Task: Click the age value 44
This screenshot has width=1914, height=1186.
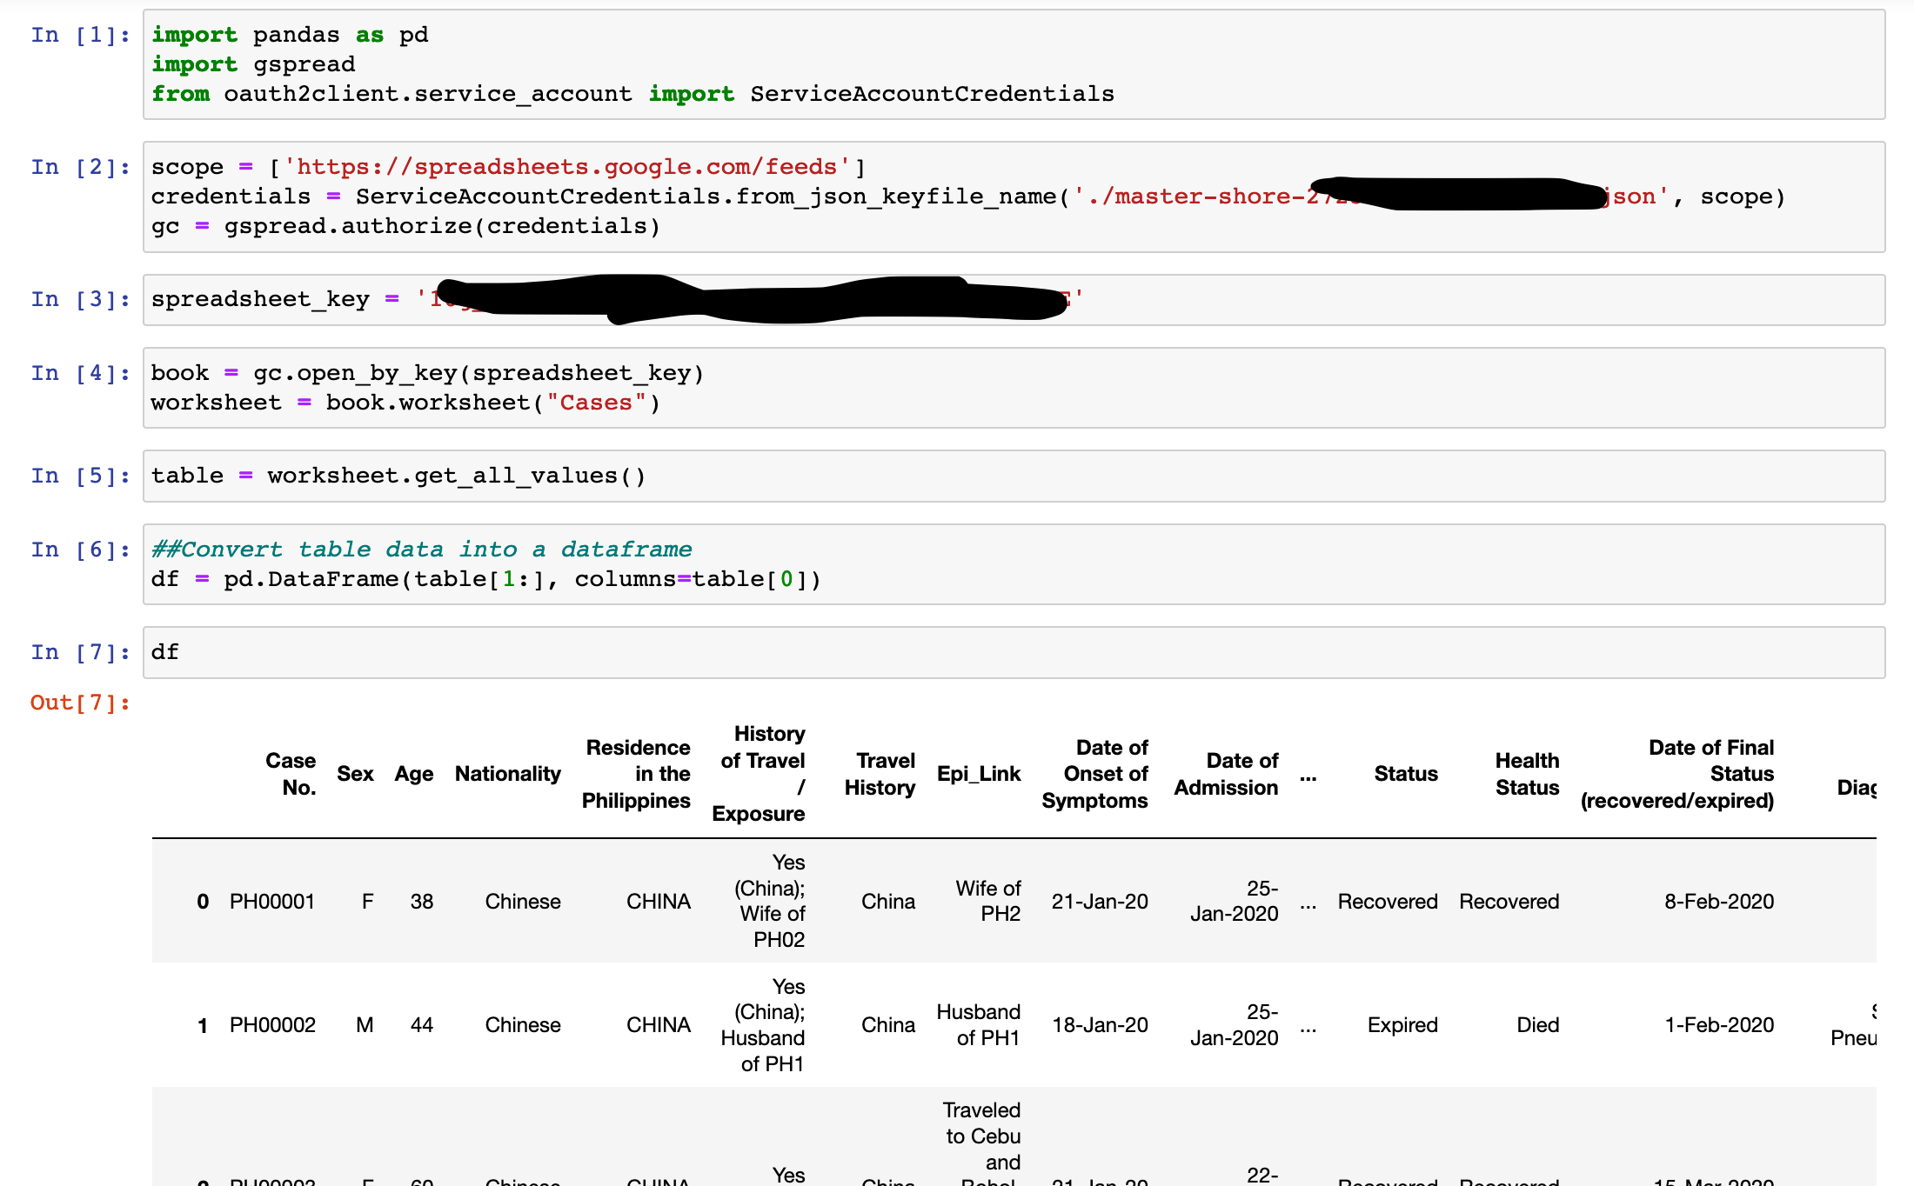Action: 422,1025
